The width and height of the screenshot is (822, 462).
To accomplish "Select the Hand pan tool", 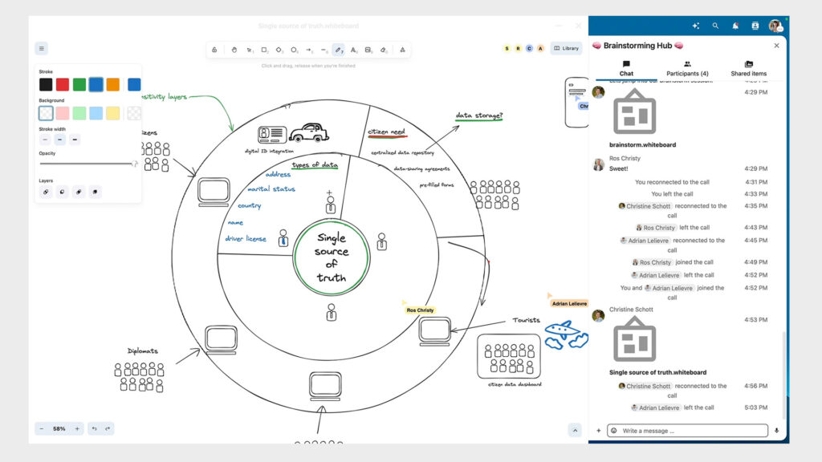I will (x=234, y=50).
